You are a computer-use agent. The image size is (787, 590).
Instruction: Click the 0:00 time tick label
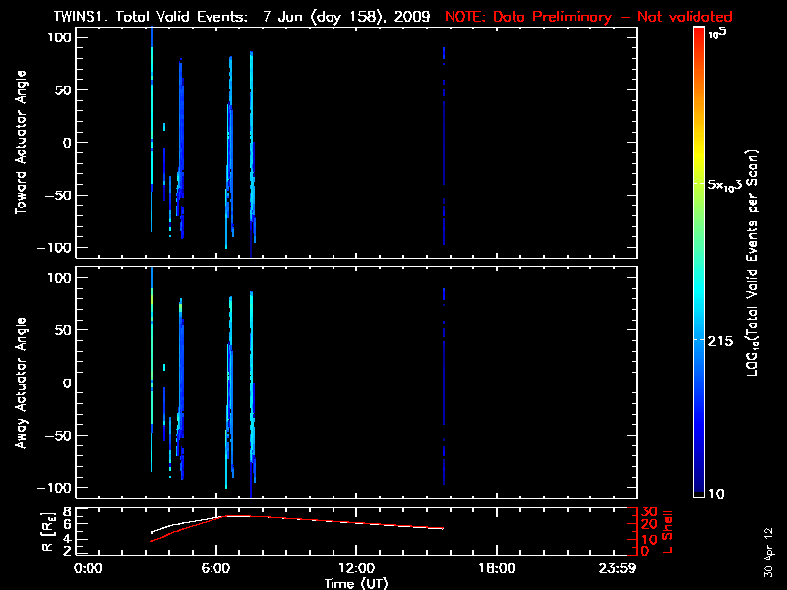point(89,568)
